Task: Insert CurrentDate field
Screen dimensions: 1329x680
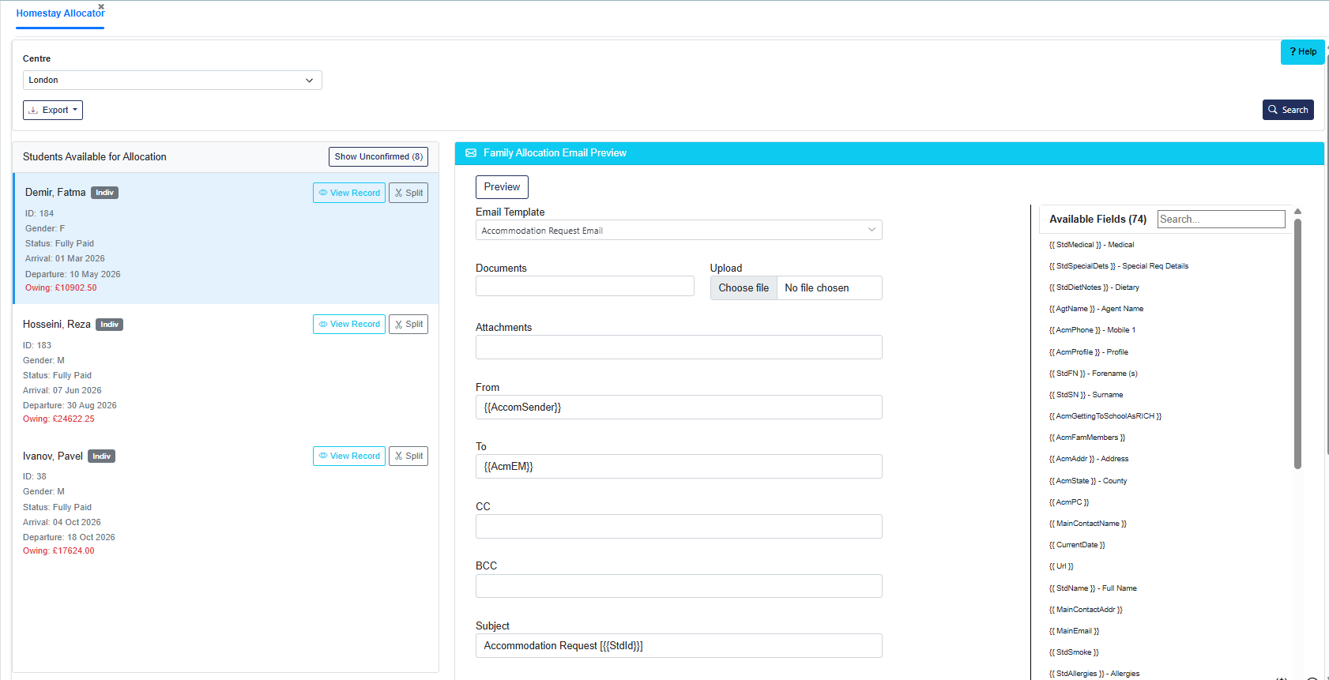Action: pyautogui.click(x=1077, y=545)
